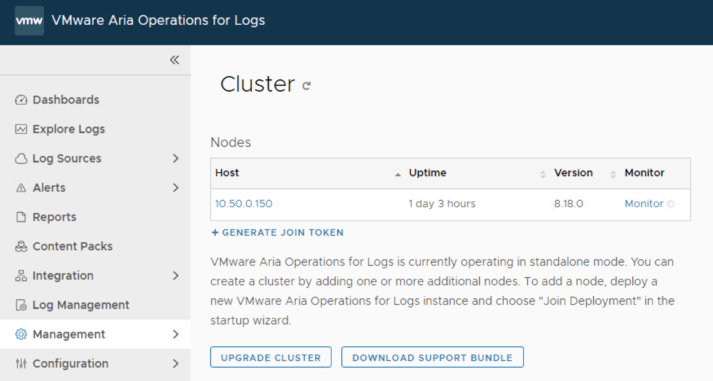The image size is (713, 381).
Task: Refresh the Cluster page via reload icon
Action: pyautogui.click(x=306, y=86)
